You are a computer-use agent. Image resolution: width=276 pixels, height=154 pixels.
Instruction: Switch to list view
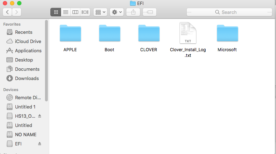[65, 12]
